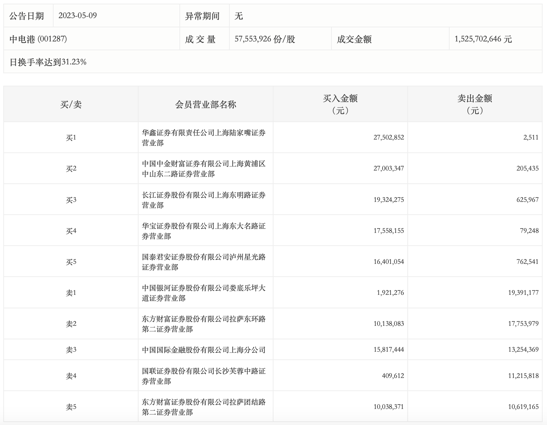This screenshot has height=425, width=547.
Task: Click buy amount 1,921,276
Action: click(x=391, y=293)
